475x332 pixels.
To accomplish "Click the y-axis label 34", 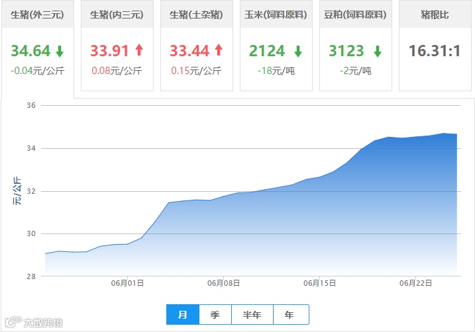I will 31,148.
